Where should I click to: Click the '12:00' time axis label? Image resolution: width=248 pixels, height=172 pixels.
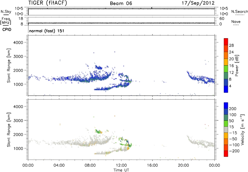[121, 165]
